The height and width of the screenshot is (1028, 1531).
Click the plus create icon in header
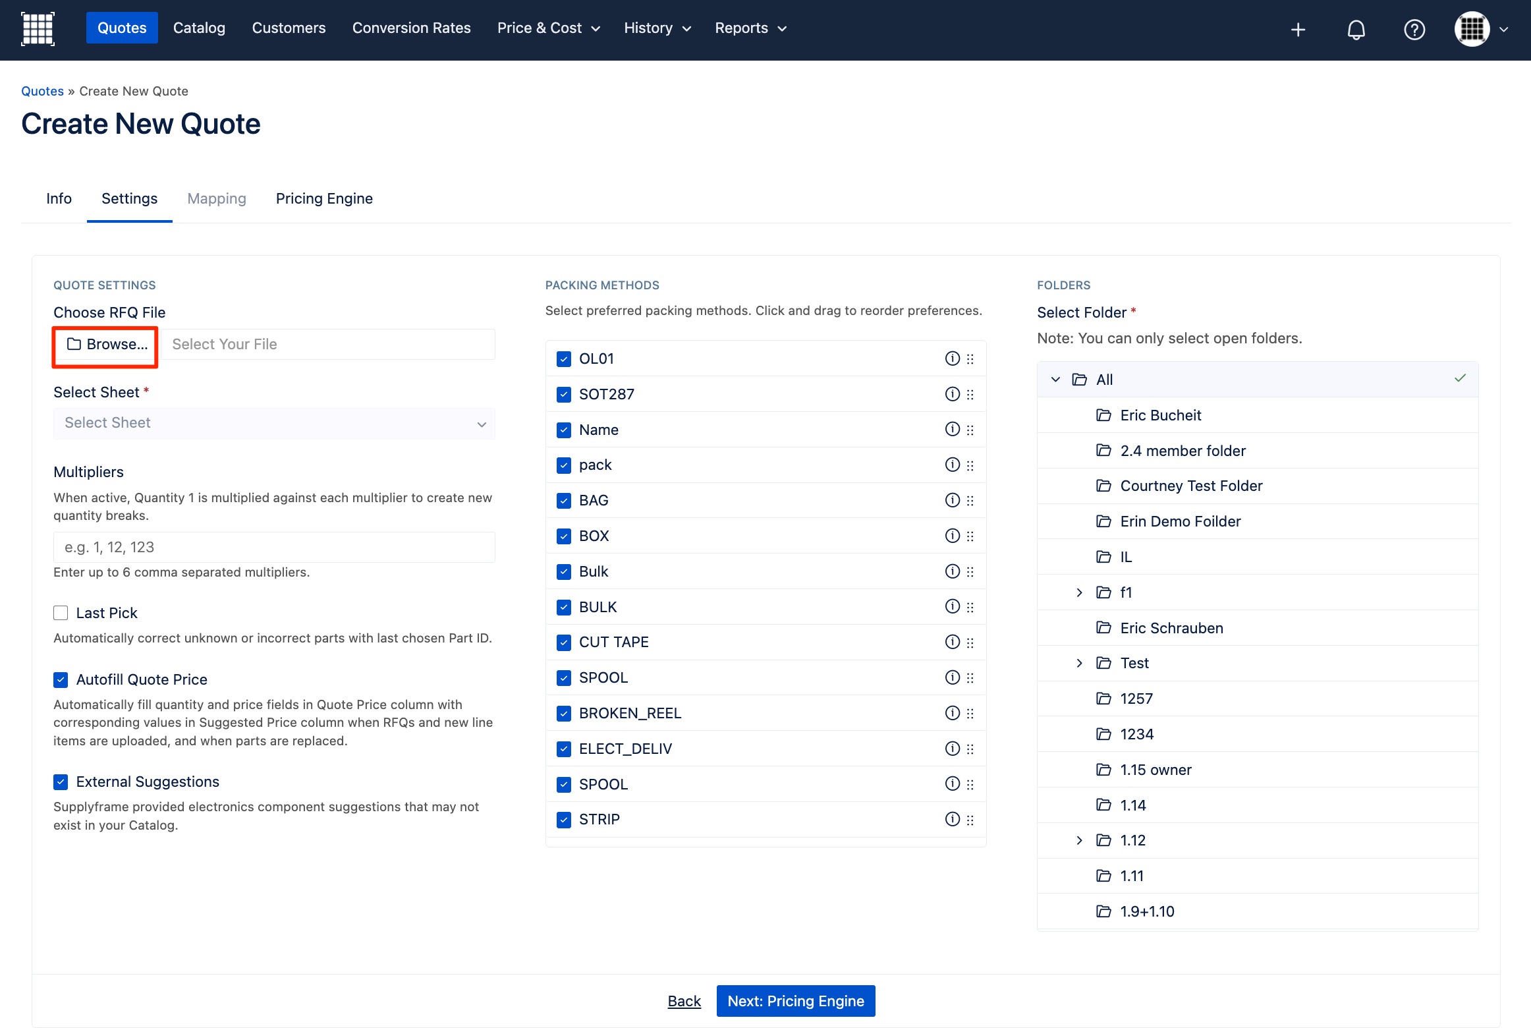(1298, 30)
